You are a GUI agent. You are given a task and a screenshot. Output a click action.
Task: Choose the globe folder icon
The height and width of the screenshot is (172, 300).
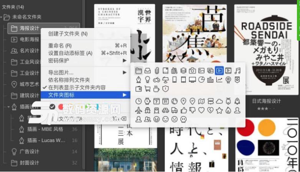tap(174, 101)
